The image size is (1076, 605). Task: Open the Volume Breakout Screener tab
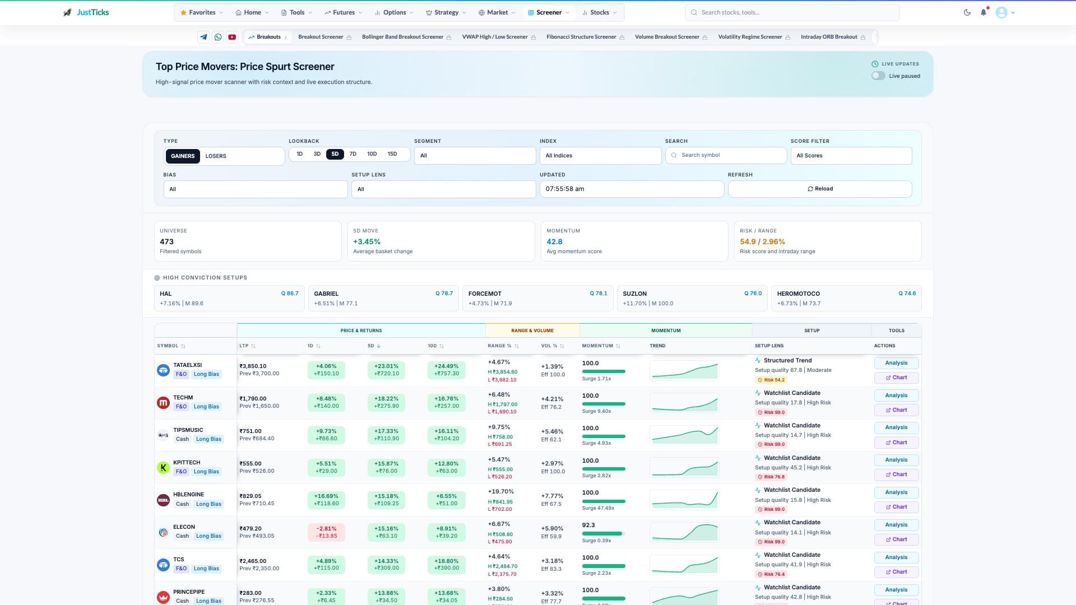point(671,37)
